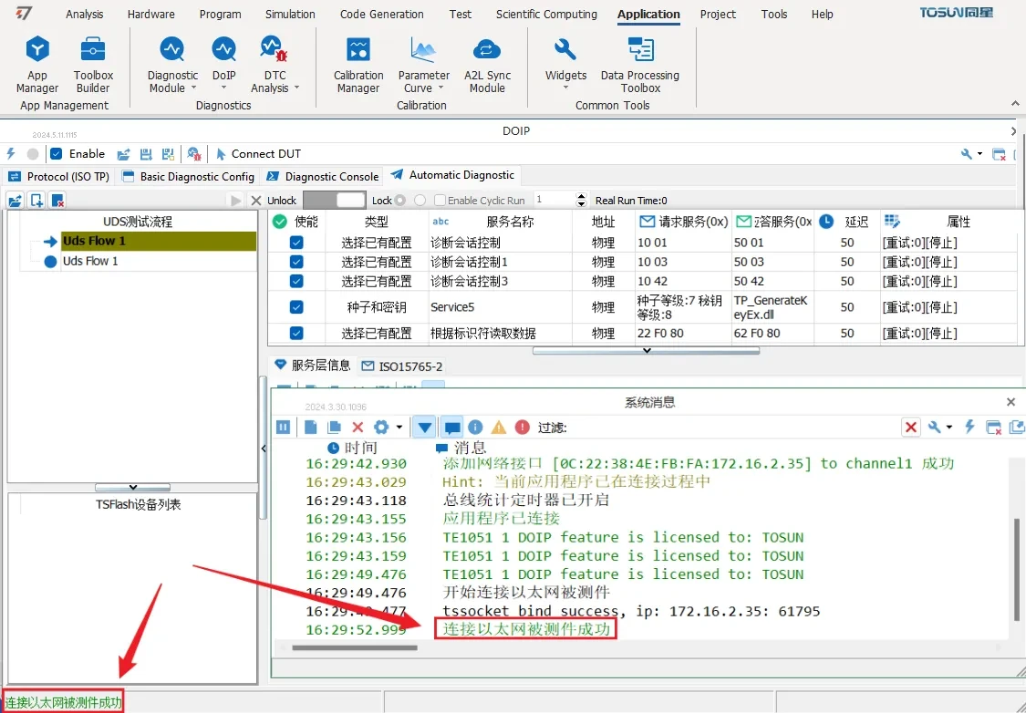
Task: Uncheck the Enable checkbox in DOIP toolbar
Action: pos(57,154)
